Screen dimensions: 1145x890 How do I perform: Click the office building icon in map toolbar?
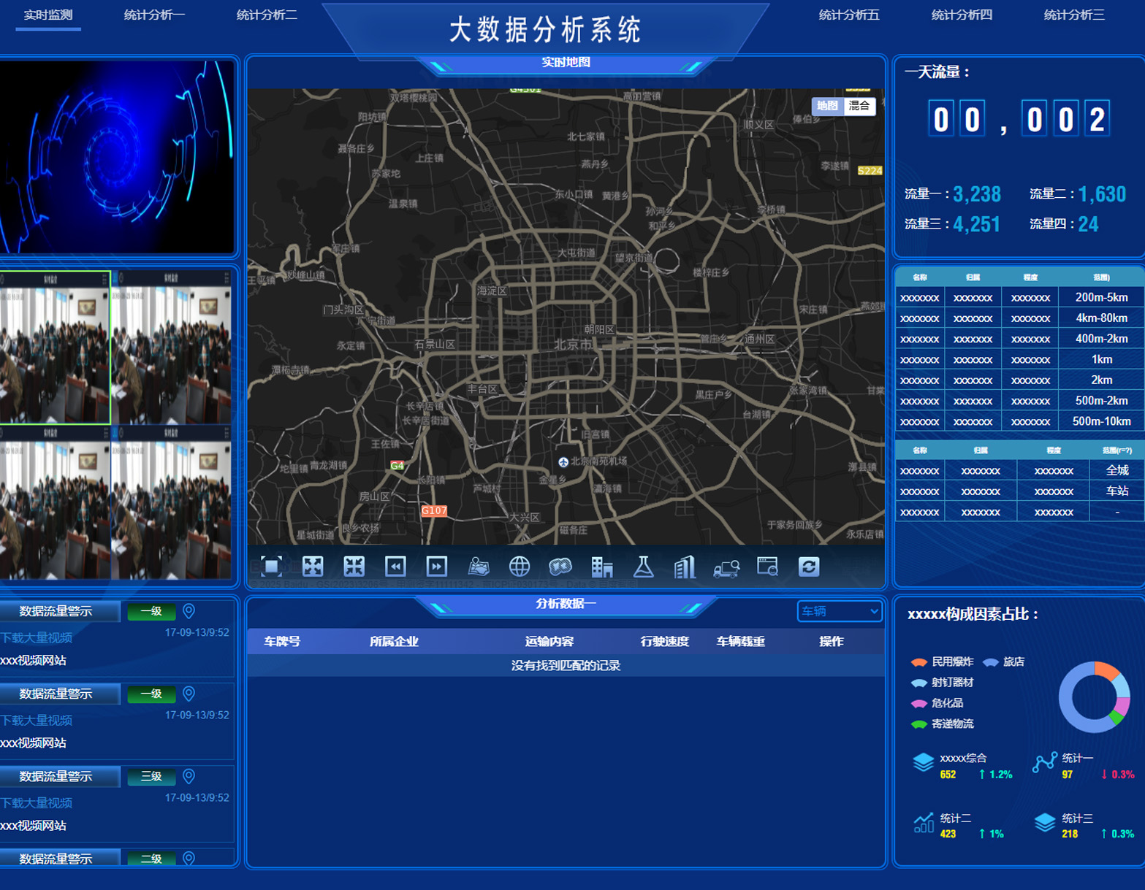pos(602,567)
